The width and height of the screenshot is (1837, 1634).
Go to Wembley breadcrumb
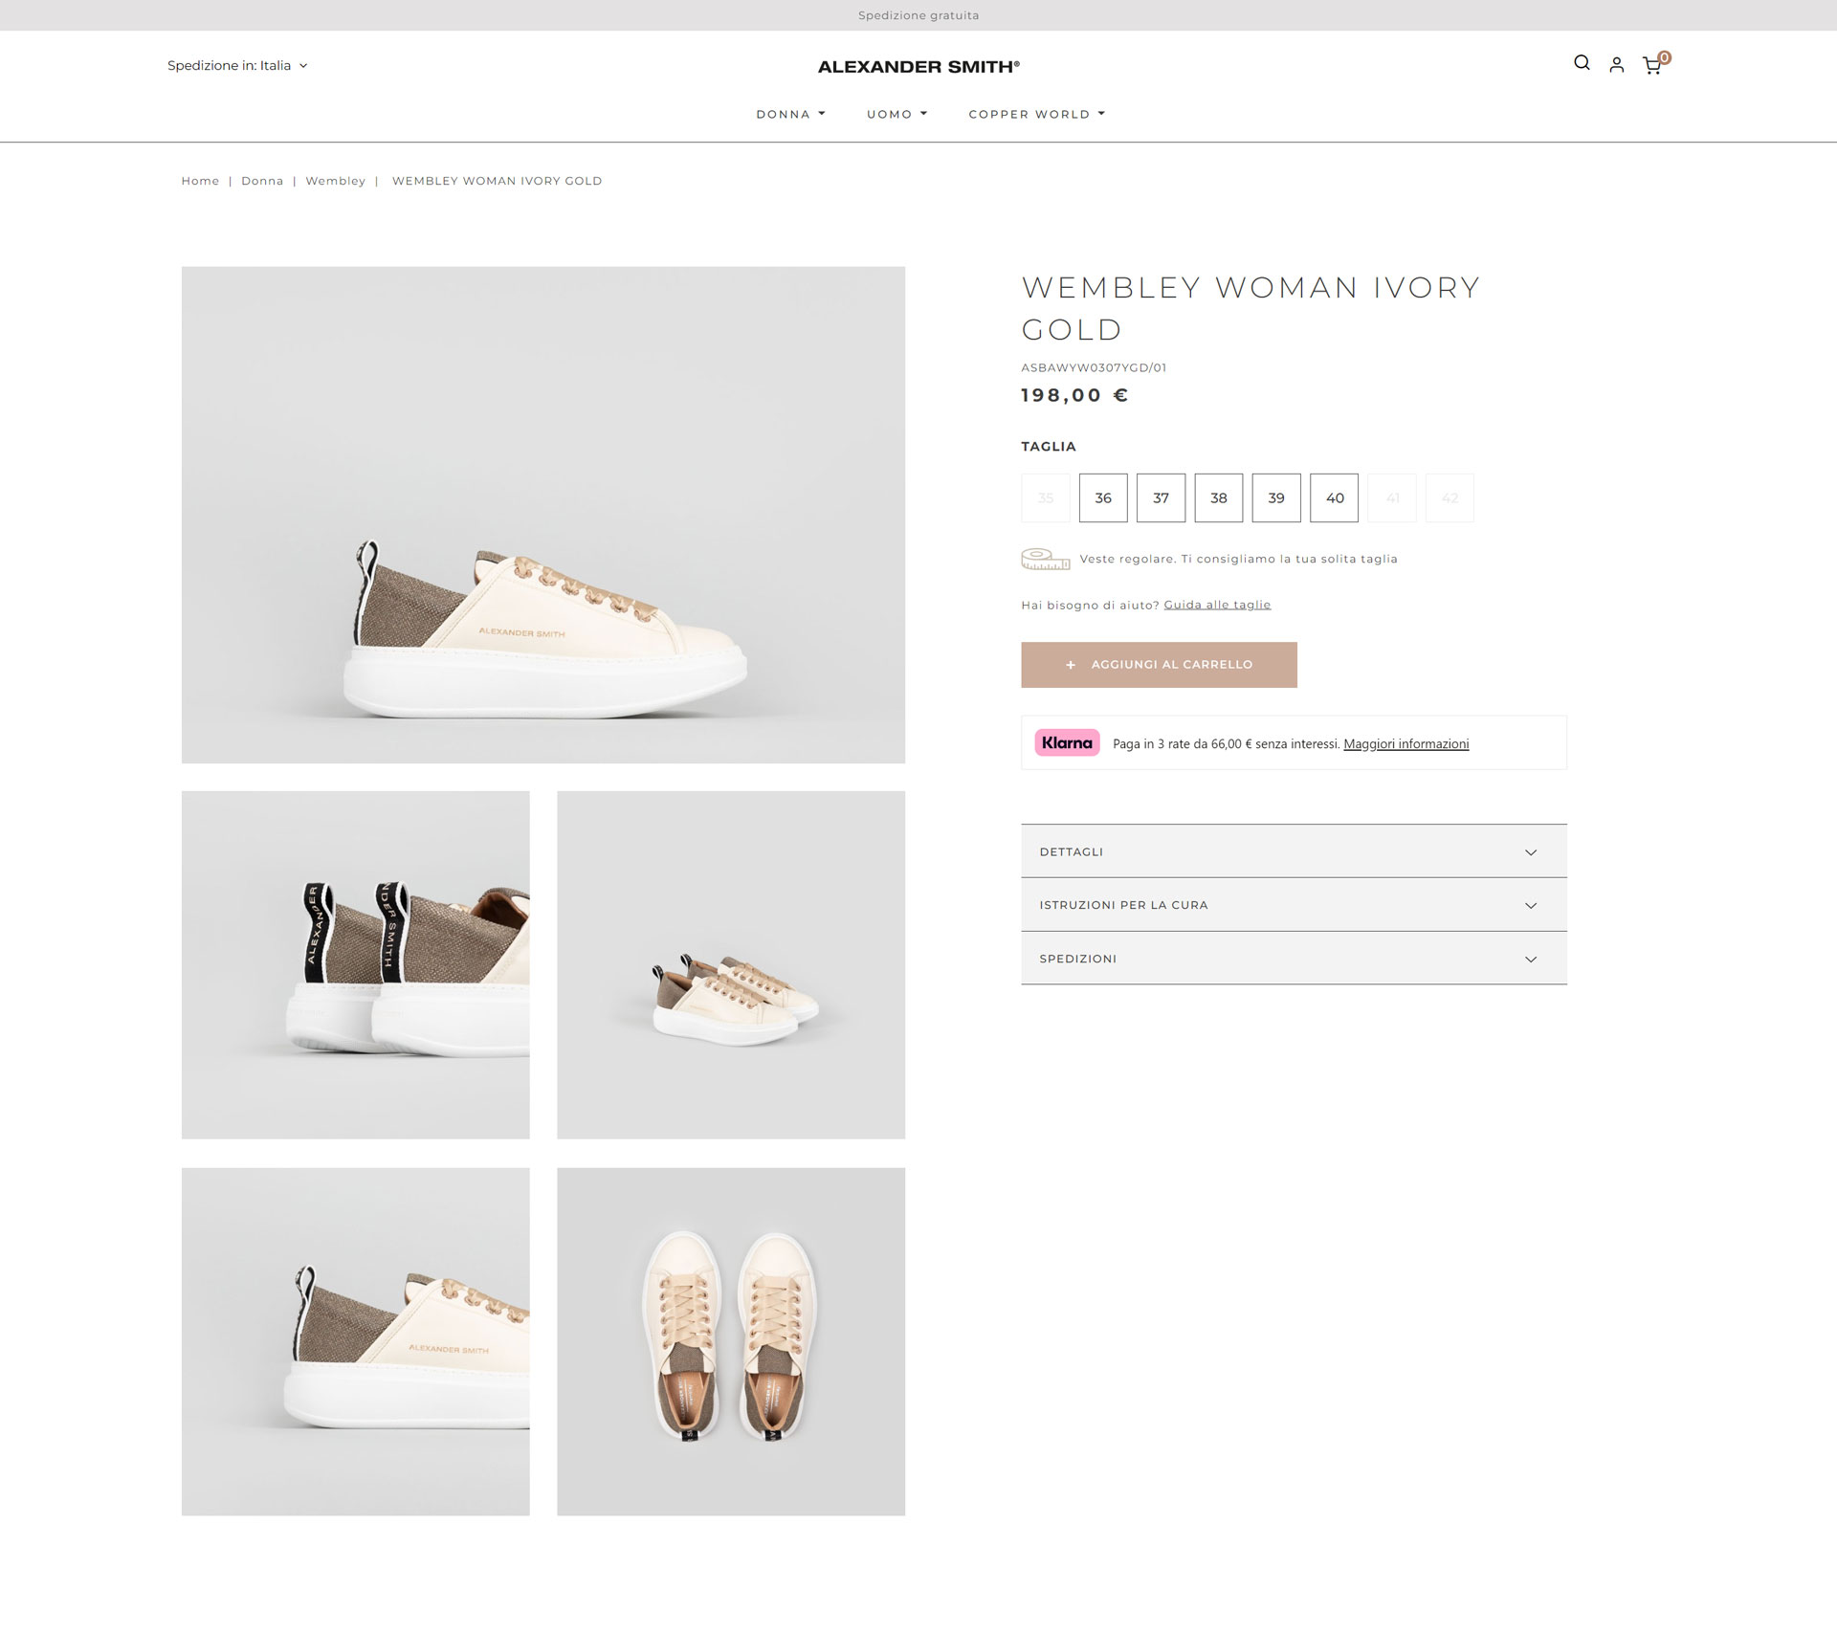[335, 181]
